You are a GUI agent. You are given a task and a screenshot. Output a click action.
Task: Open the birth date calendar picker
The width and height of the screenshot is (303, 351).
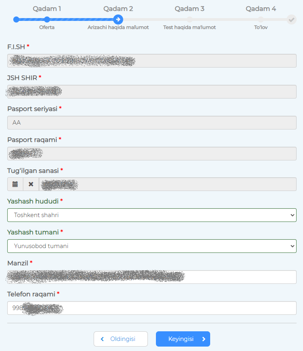click(x=15, y=184)
